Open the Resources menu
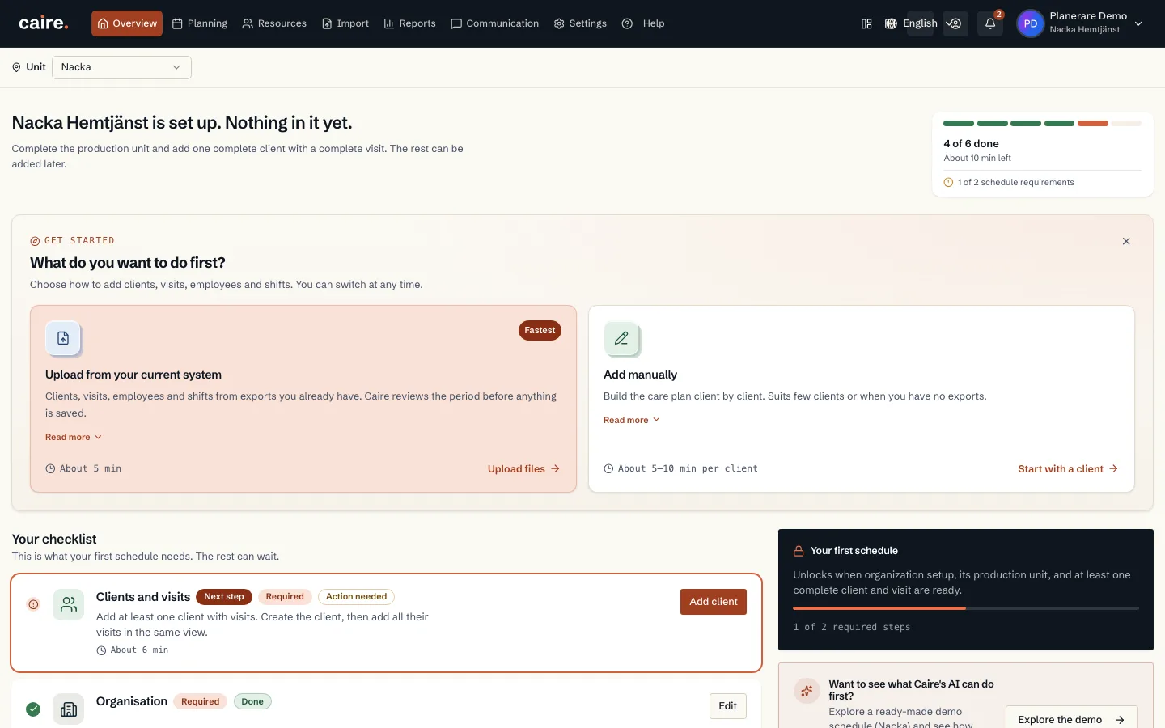 click(x=274, y=23)
